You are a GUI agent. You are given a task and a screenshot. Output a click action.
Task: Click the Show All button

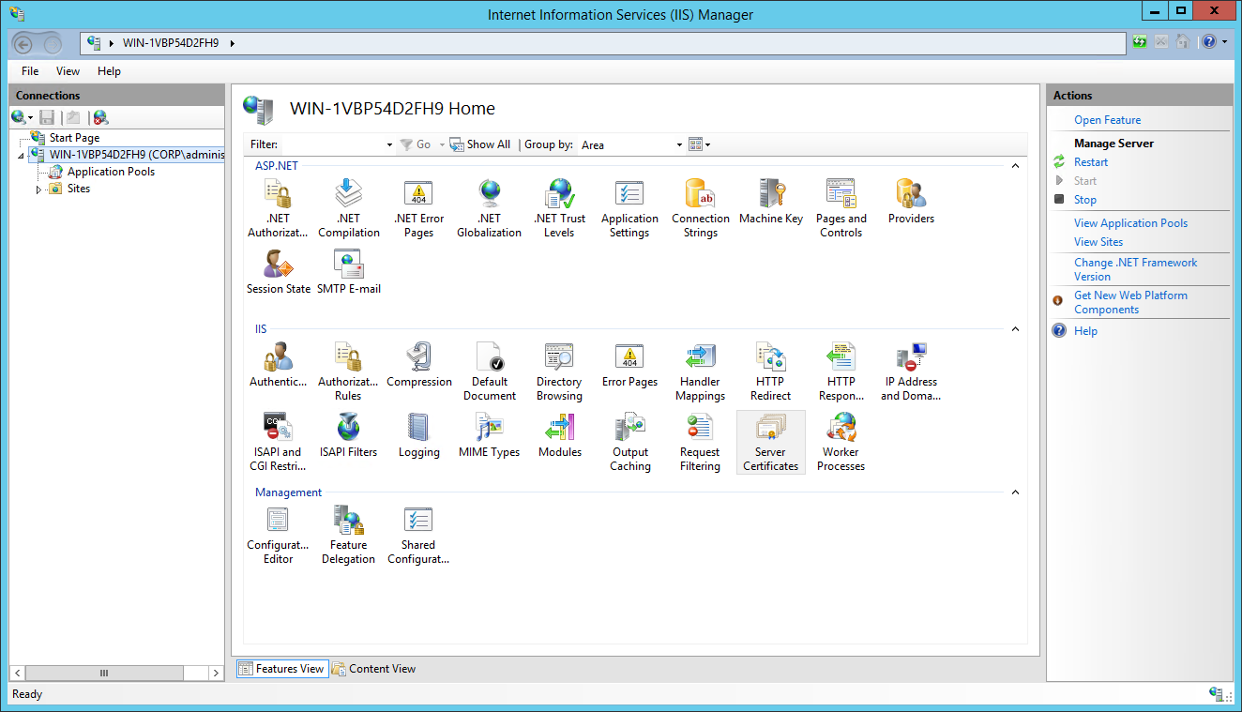point(479,144)
